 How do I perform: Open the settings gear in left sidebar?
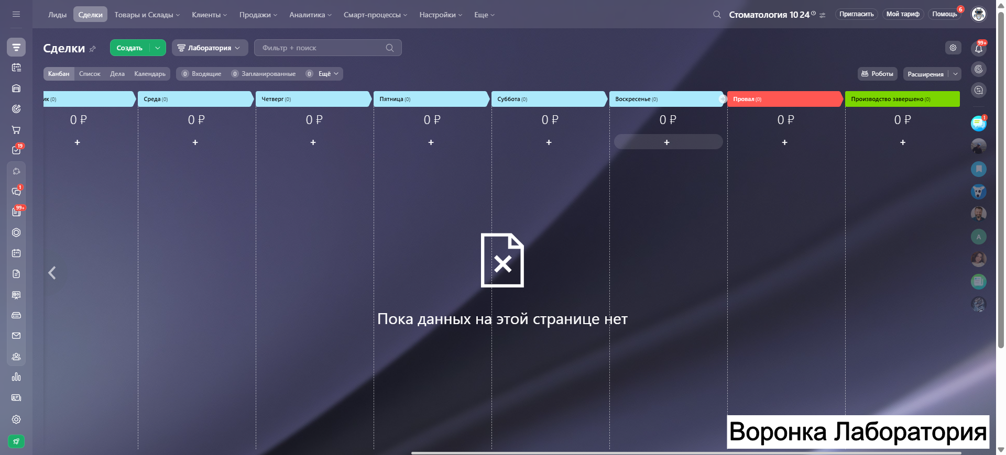coord(16,419)
